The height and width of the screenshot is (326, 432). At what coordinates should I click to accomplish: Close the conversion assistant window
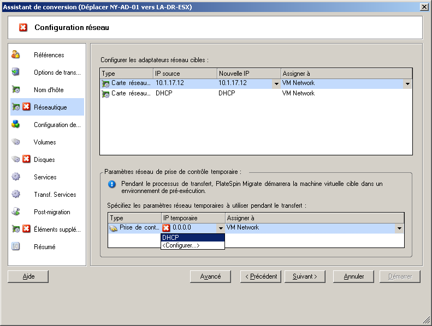pos(424,7)
